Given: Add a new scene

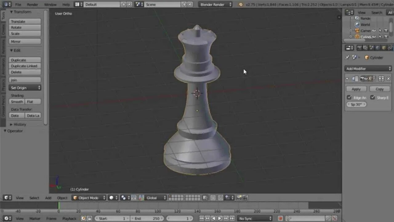Looking at the screenshot, I should tap(184, 4).
